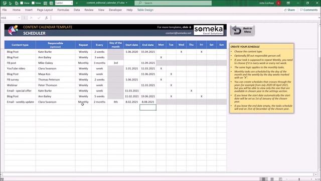
Task: Click the horizontal scrollbar right arrow
Action: click(315, 174)
